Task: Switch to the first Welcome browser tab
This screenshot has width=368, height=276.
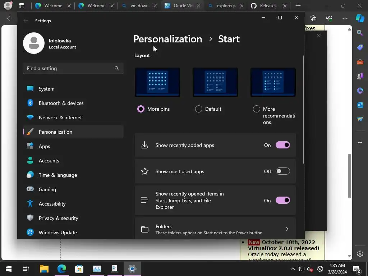Action: (53, 6)
